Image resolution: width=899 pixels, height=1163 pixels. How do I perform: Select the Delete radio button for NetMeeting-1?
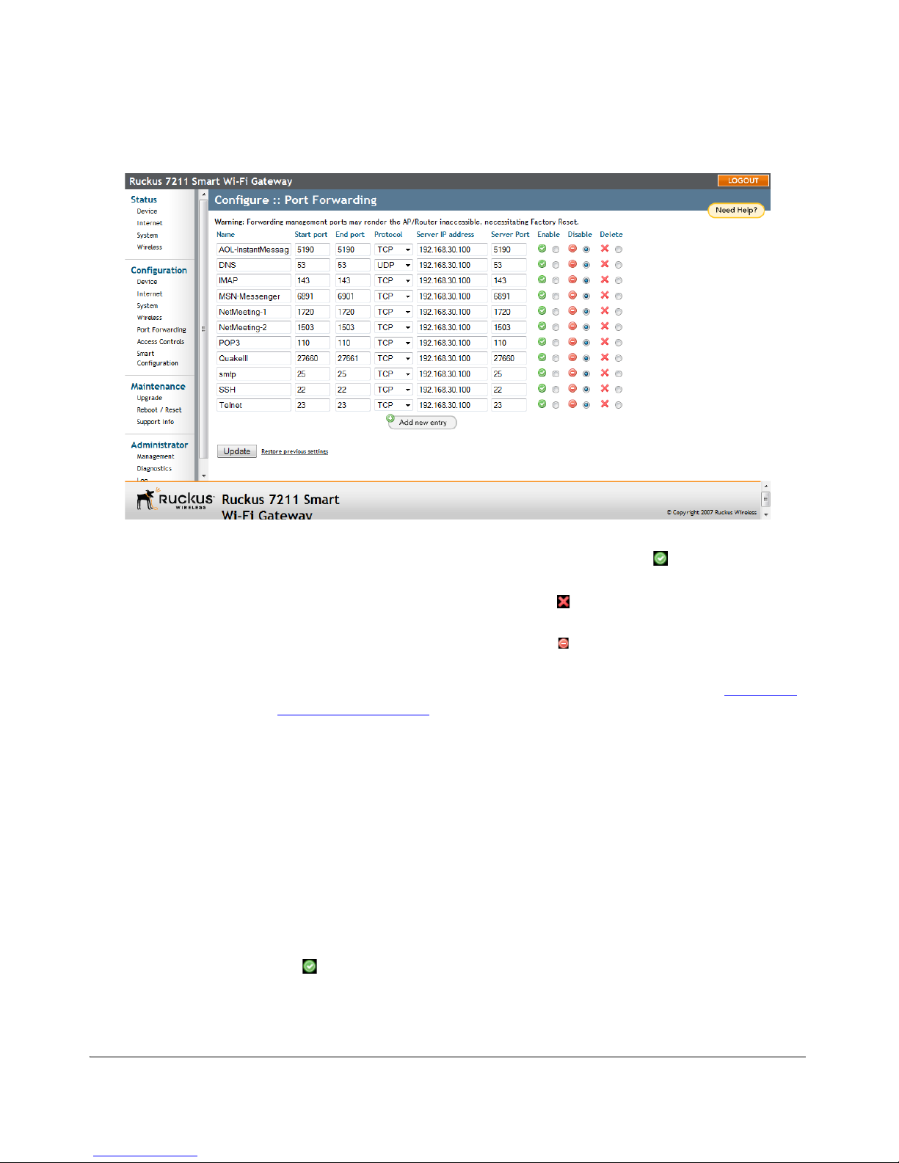pyautogui.click(x=619, y=312)
